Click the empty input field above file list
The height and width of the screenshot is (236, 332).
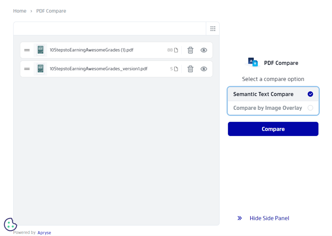tap(109, 28)
